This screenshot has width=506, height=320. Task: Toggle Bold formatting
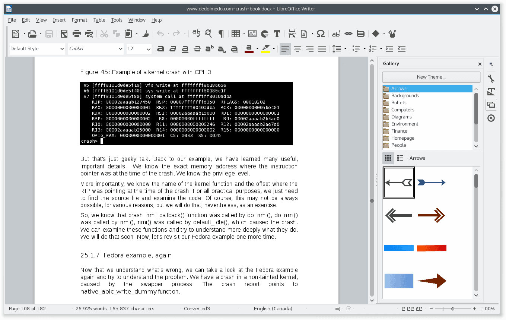[160, 49]
